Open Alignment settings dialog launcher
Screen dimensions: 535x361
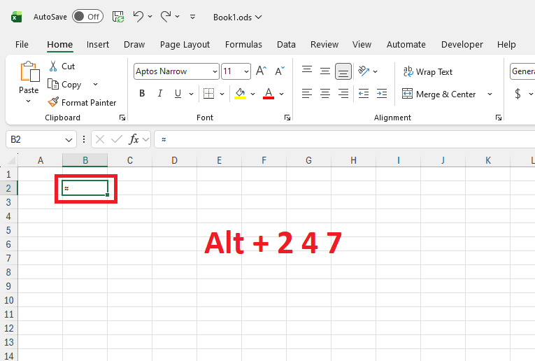click(x=499, y=118)
